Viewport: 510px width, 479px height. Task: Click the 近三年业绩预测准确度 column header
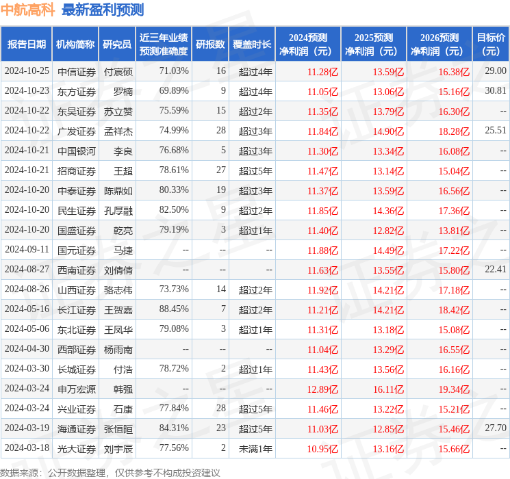click(x=164, y=44)
